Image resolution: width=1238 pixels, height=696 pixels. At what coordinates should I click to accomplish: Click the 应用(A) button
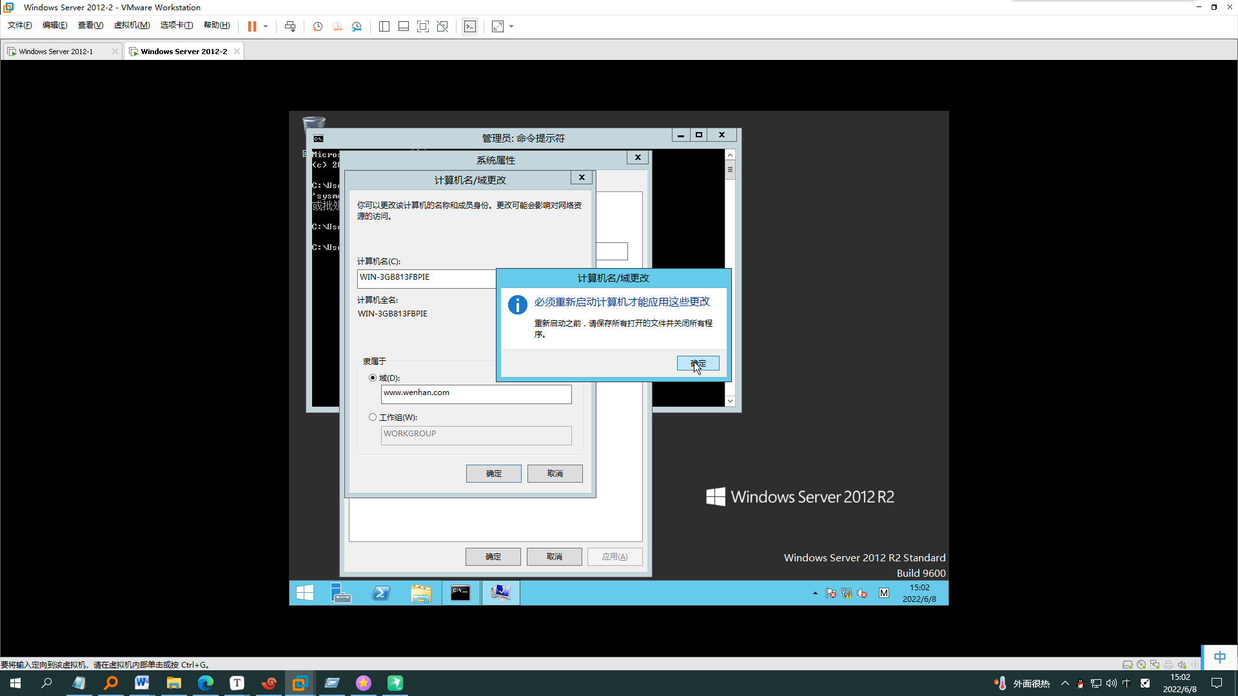614,557
